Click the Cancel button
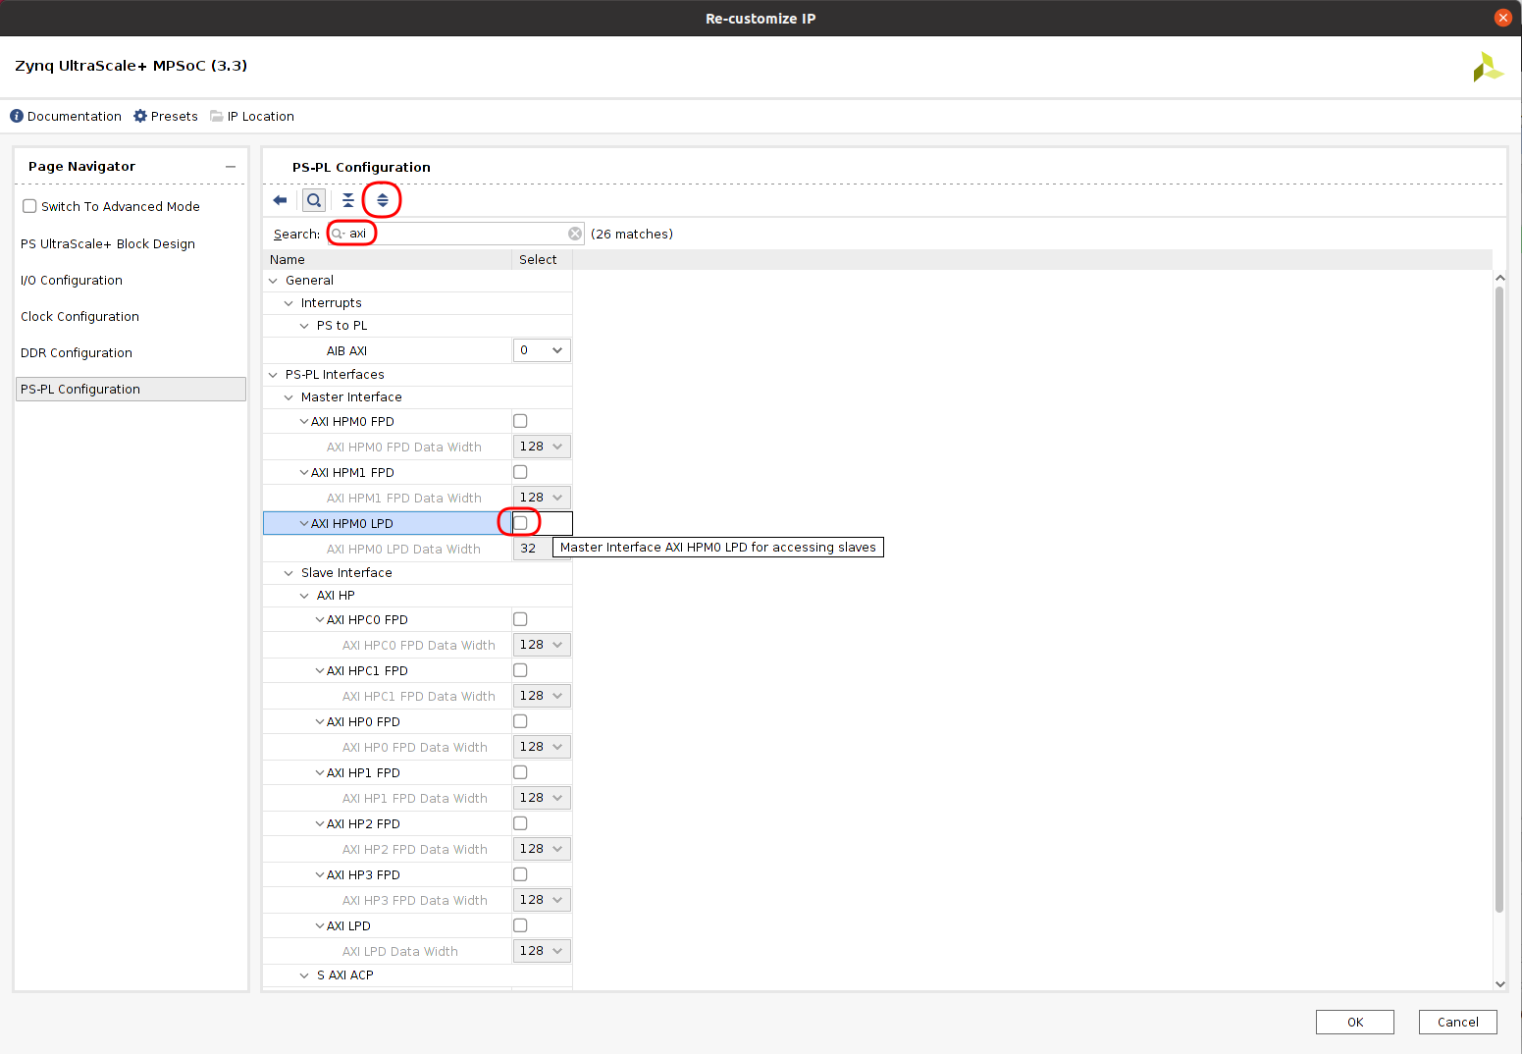 coord(1457,1022)
